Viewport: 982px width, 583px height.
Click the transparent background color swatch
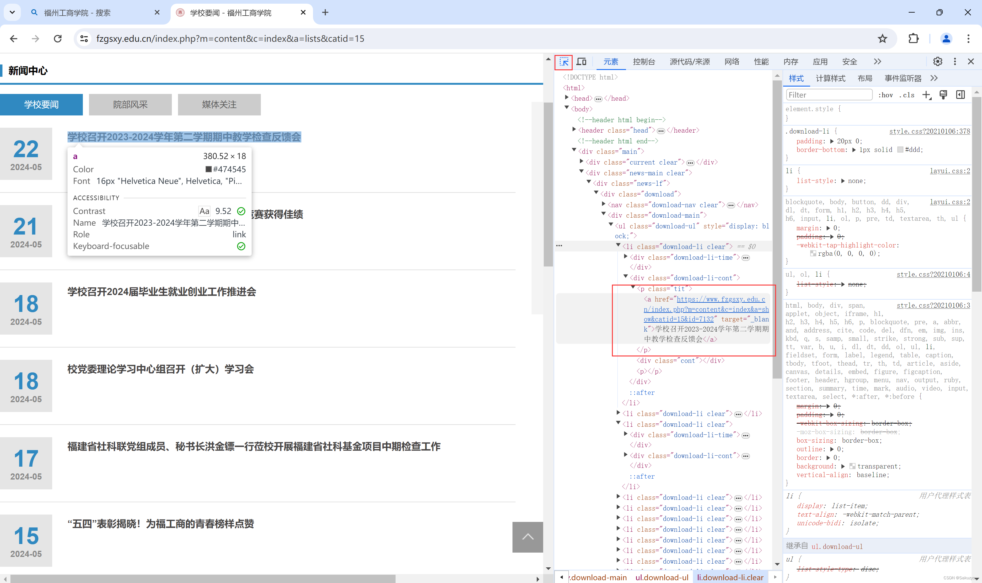click(852, 466)
